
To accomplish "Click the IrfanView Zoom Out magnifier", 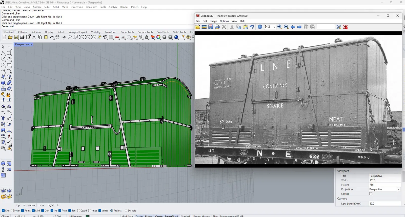I will pyautogui.click(x=286, y=27).
